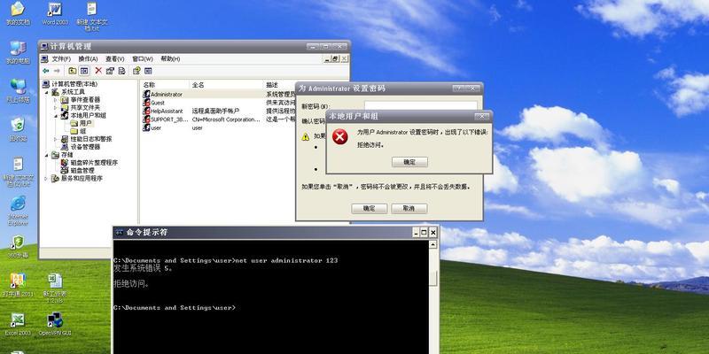This screenshot has height=354, width=709.
Task: Select the 新建 文本文档 (2).txt desktop file
Action: (18, 172)
